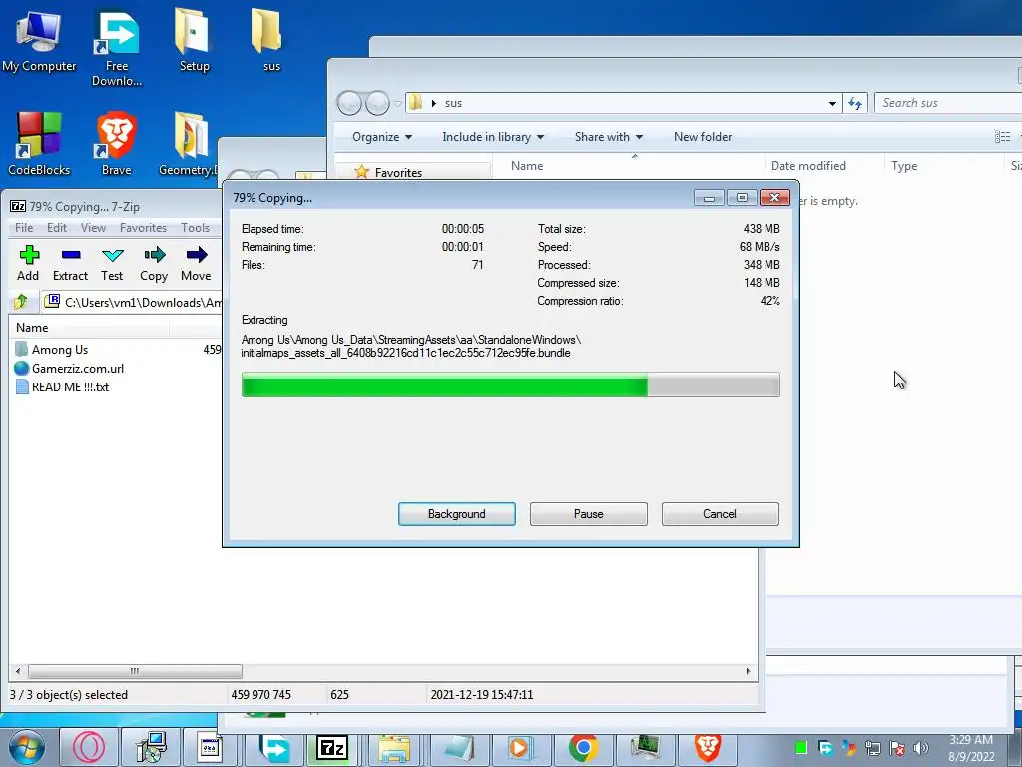The width and height of the screenshot is (1022, 767).
Task: Open the Tools menu in 7-Zip
Action: coord(195,228)
